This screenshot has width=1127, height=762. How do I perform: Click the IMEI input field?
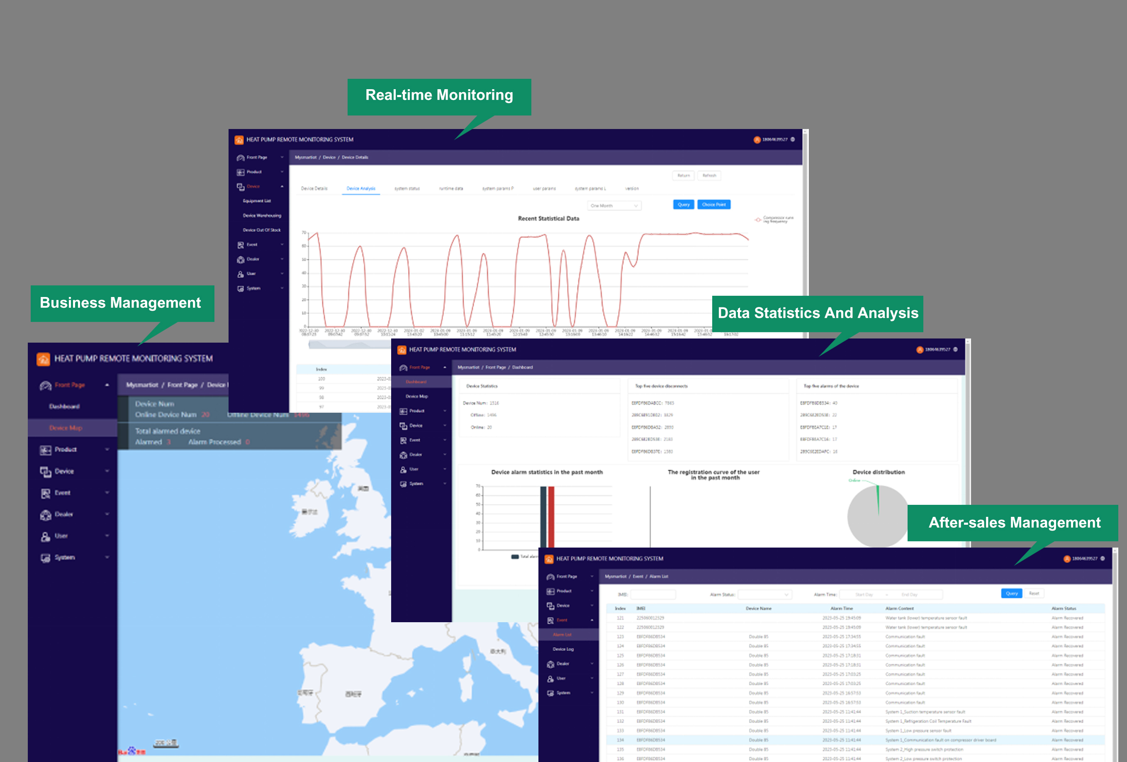coord(653,595)
